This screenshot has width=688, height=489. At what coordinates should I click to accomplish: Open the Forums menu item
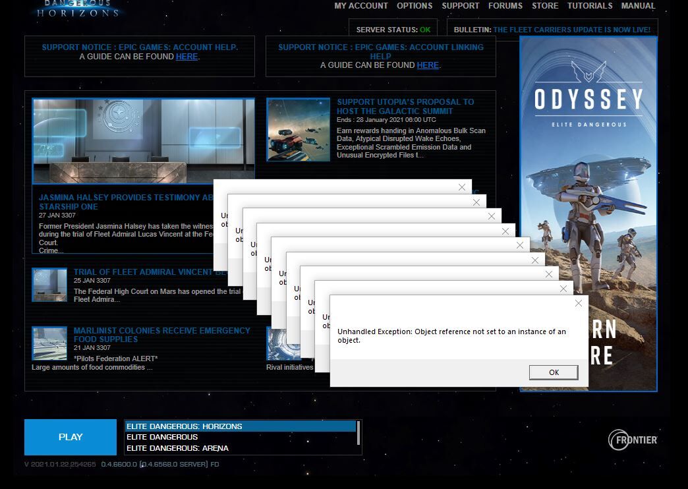click(505, 6)
